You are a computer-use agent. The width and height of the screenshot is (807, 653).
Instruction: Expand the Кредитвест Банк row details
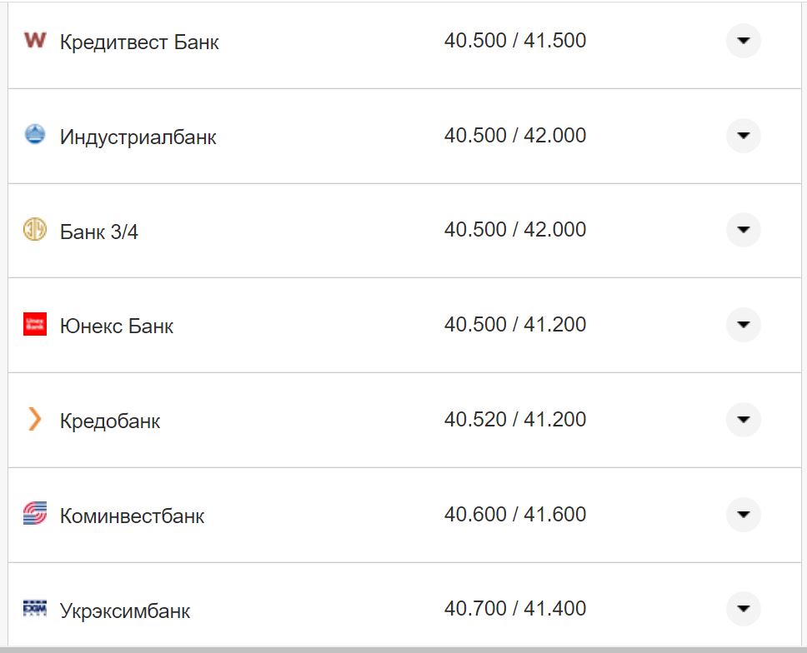coord(744,41)
